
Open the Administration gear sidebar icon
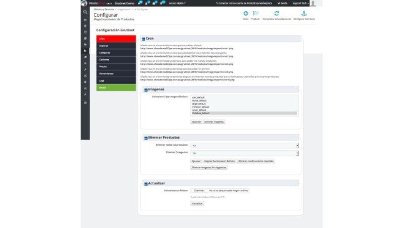point(85,82)
